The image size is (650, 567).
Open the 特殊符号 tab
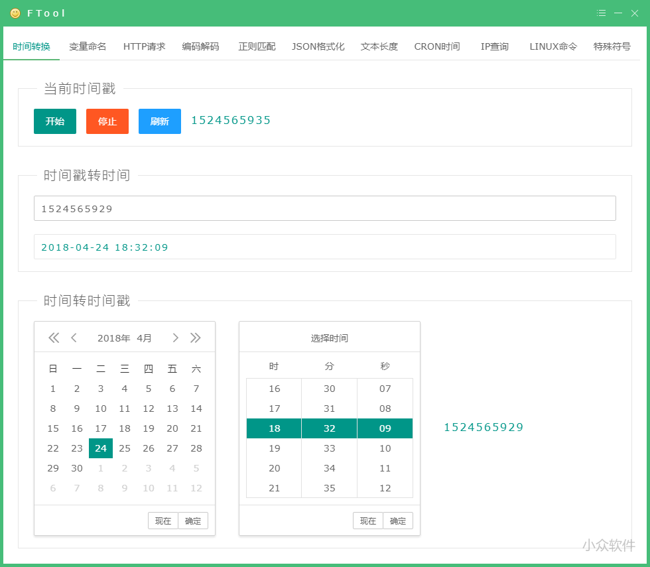coord(612,46)
